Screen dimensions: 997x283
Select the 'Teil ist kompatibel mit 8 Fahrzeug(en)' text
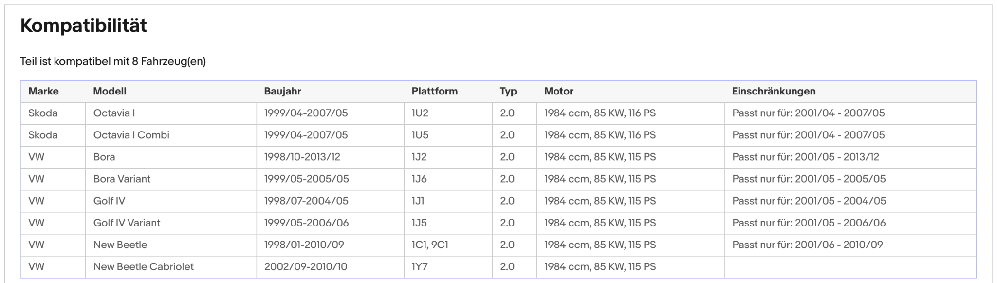coord(113,61)
